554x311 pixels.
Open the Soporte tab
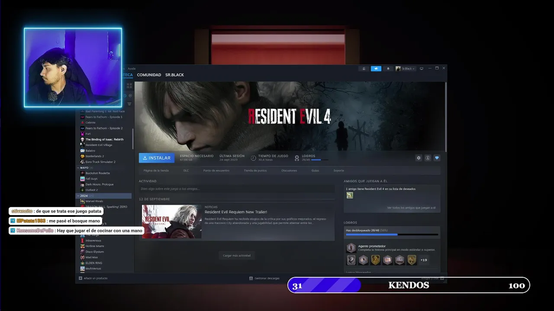point(338,171)
